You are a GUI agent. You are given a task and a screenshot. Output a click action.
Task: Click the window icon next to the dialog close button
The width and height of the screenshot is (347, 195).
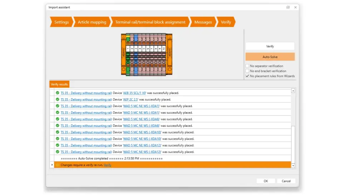(288, 7)
